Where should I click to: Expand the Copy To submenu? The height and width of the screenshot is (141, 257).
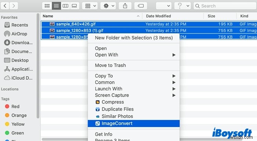pos(134,76)
